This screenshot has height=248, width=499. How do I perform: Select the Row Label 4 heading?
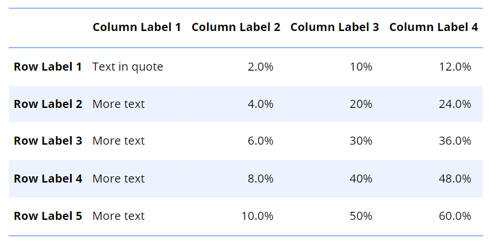coord(48,179)
